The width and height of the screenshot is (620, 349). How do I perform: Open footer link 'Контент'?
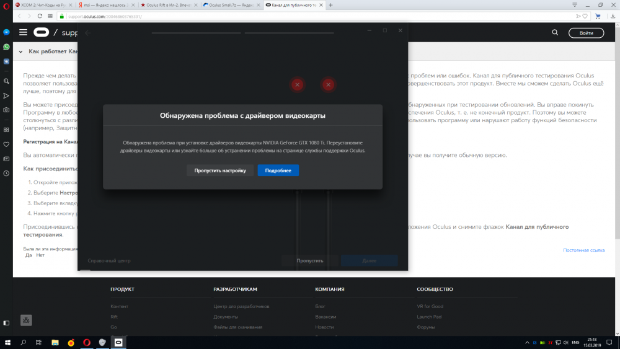[x=120, y=306]
